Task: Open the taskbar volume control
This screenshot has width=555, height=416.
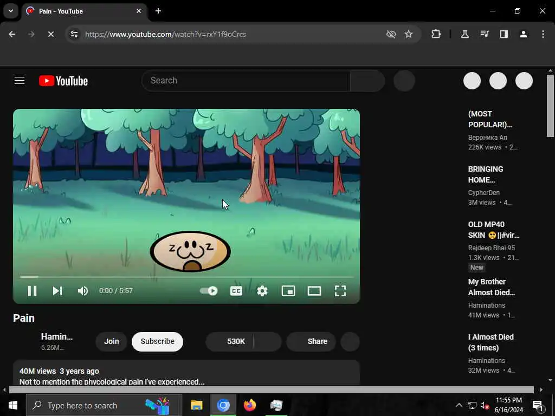Action: (484, 405)
